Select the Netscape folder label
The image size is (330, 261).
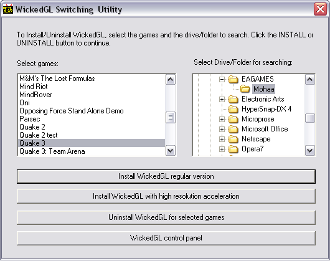[256, 139]
